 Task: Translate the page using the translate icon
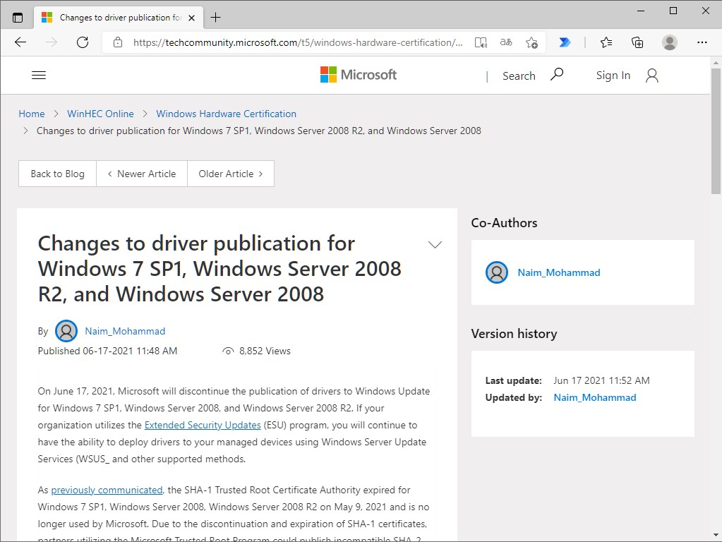tap(505, 42)
